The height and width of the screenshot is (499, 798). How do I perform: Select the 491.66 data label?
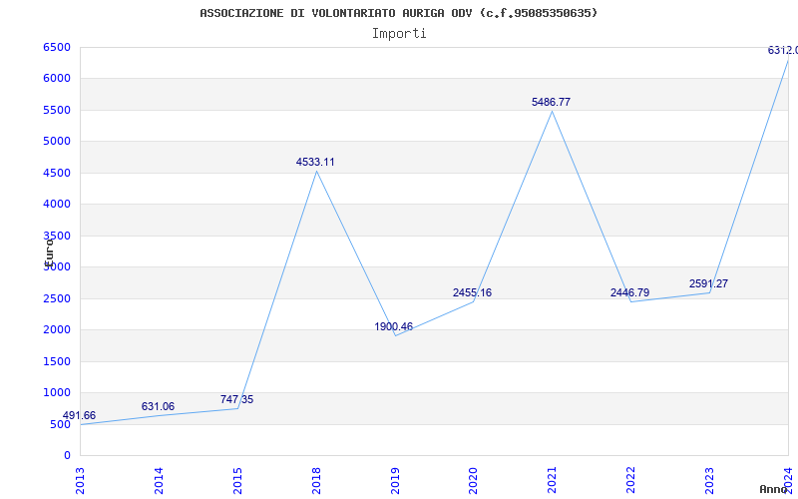point(79,415)
